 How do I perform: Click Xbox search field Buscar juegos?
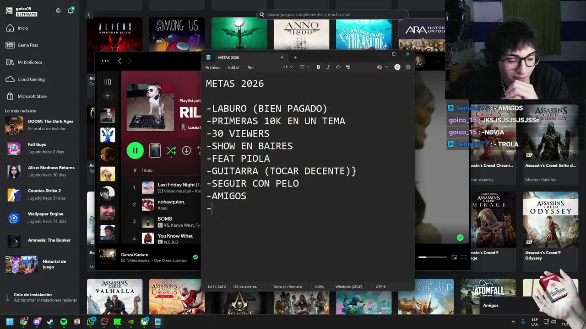(x=333, y=15)
